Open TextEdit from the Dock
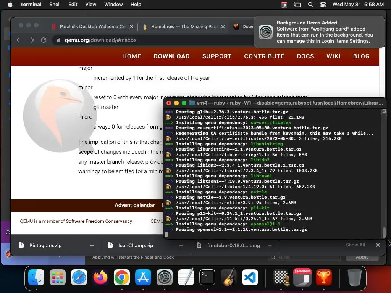The image size is (391, 293). [x=186, y=277]
